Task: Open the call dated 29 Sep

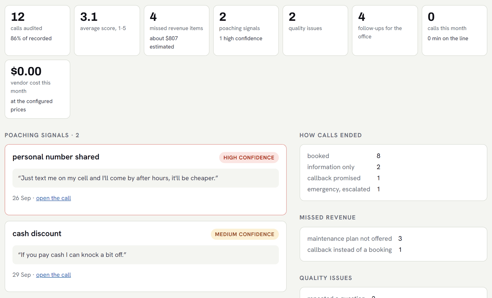Action: (x=54, y=275)
